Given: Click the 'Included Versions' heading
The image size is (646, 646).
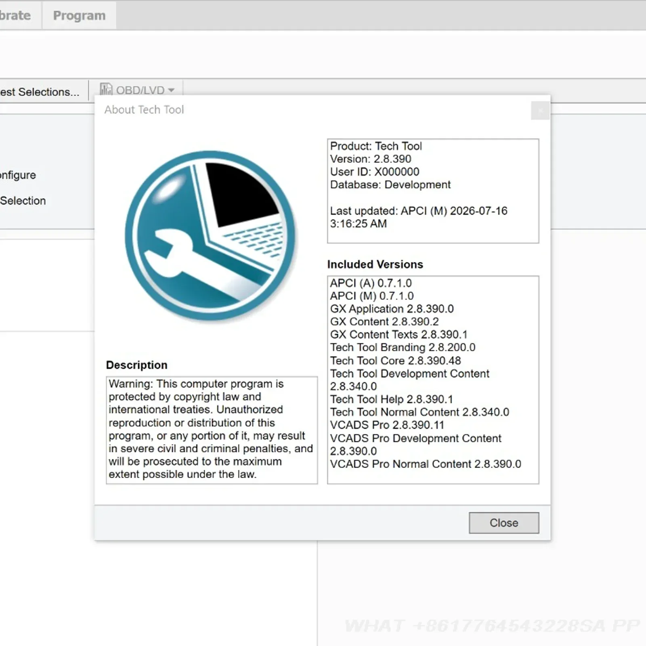Looking at the screenshot, I should point(375,264).
